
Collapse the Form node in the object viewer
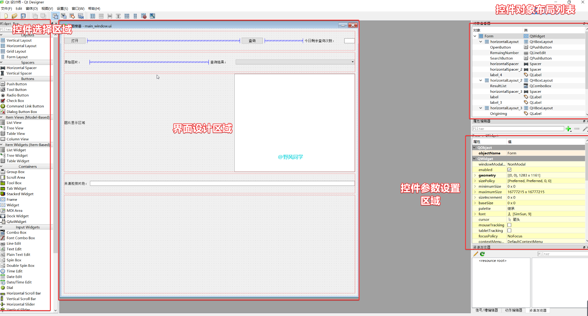(x=475, y=36)
